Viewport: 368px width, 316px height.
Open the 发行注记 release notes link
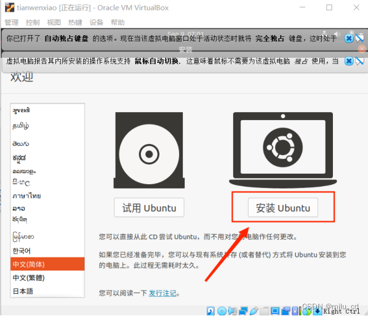[162, 293]
